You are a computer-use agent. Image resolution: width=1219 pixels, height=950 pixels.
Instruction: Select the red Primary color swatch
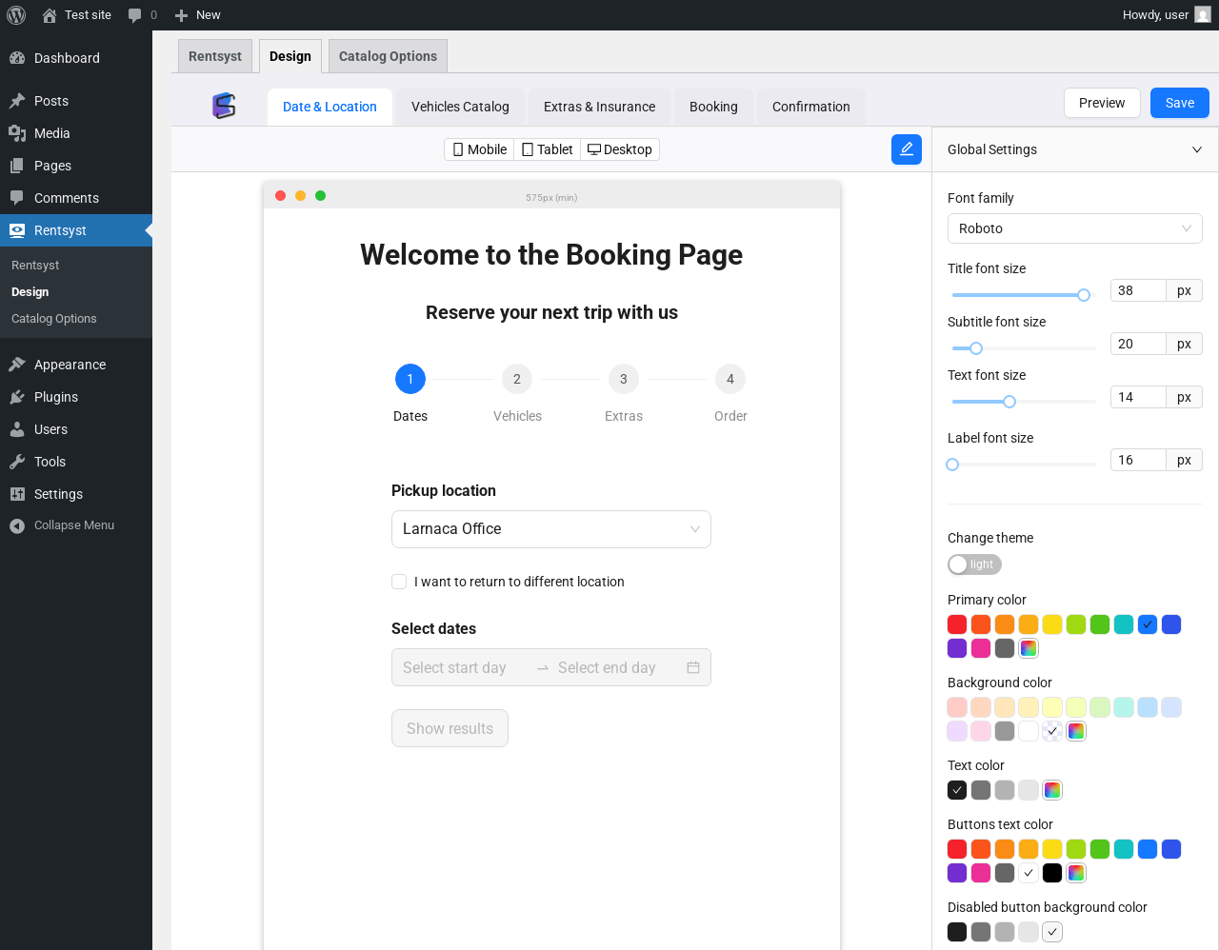(x=957, y=624)
